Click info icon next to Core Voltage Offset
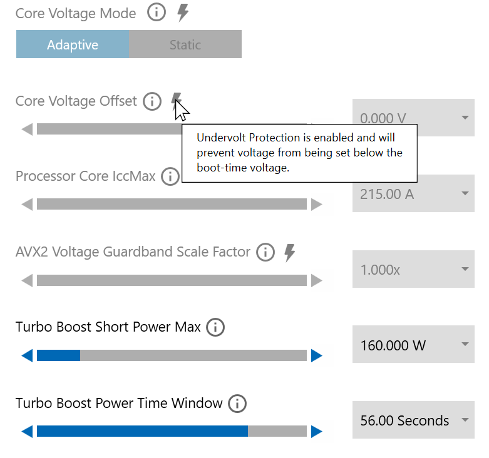The image size is (489, 458). 152,101
